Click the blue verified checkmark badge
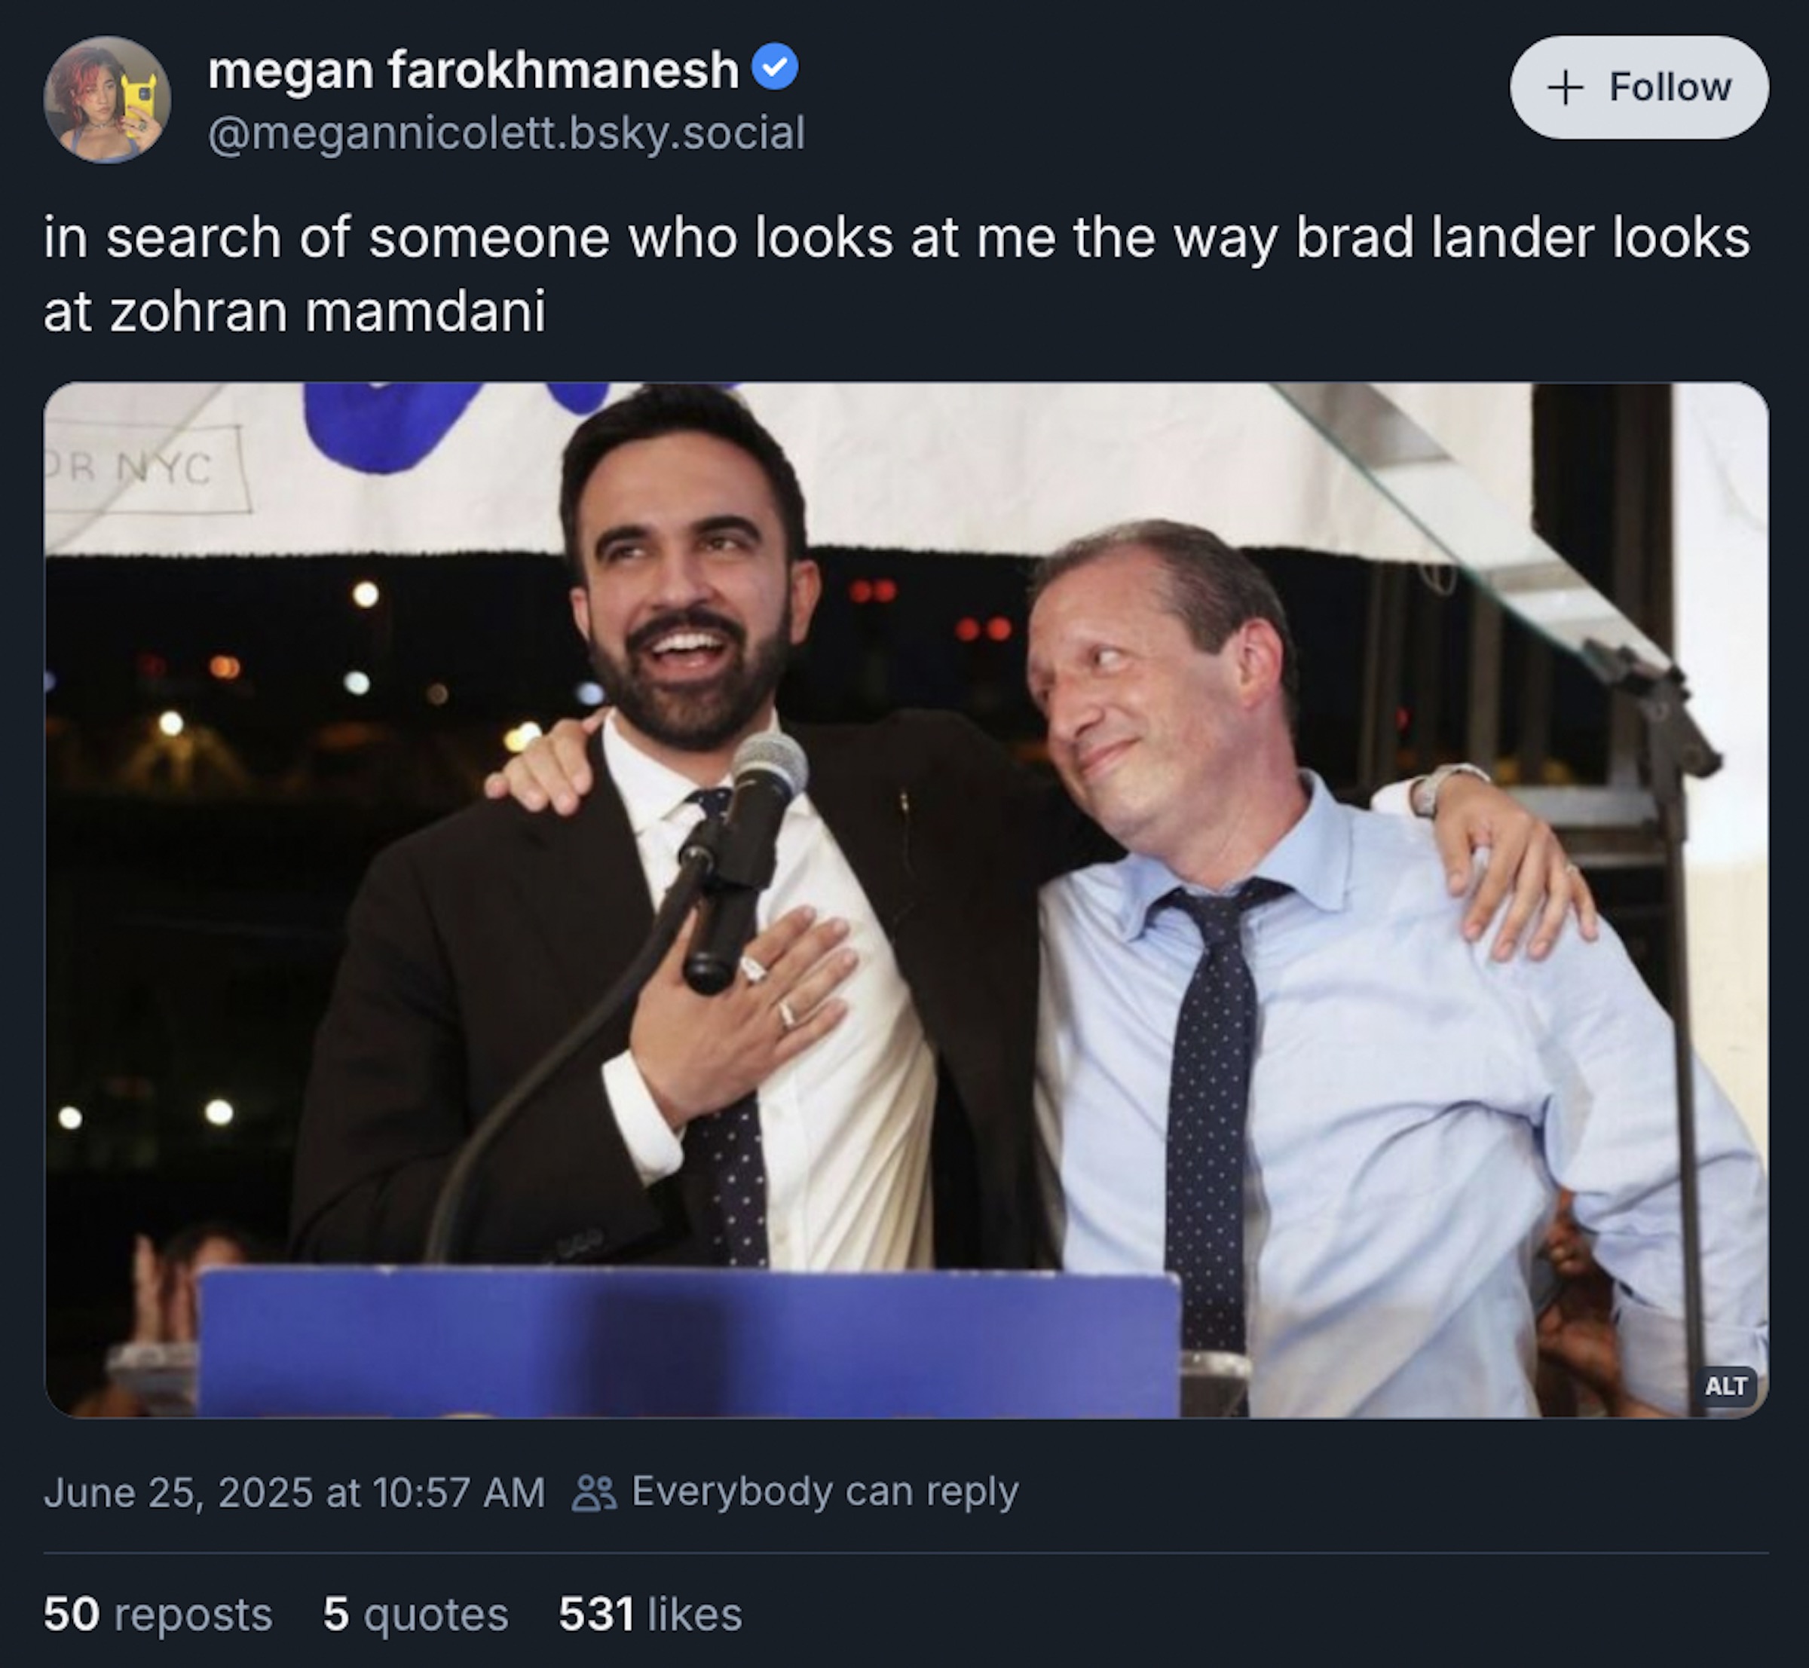 pos(775,69)
